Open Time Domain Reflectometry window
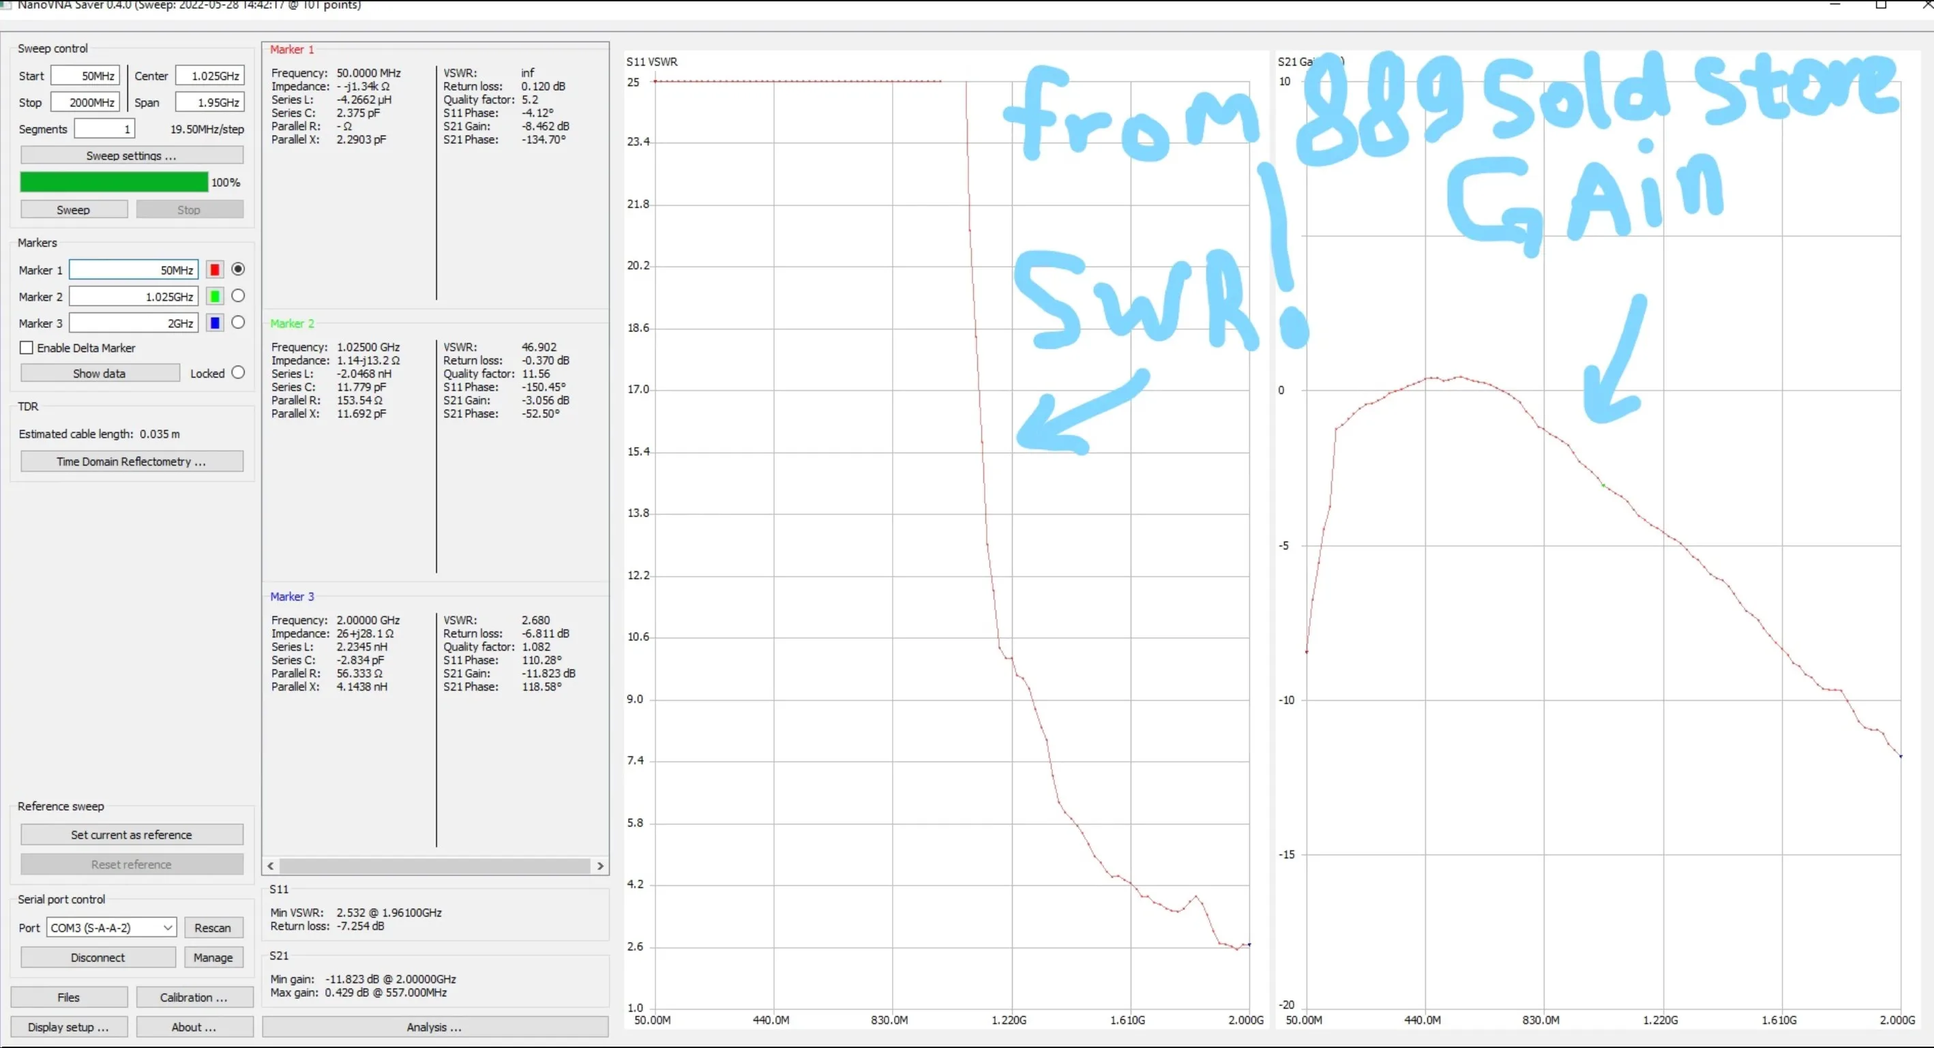This screenshot has height=1048, width=1934. pyautogui.click(x=132, y=461)
